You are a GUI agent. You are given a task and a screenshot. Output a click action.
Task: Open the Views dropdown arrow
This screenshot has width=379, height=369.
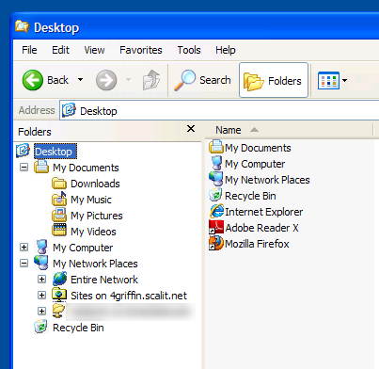pos(345,80)
